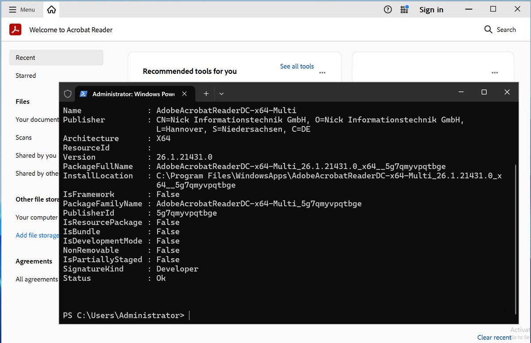Maximize the PowerShell window
Image resolution: width=531 pixels, height=343 pixels.
click(x=484, y=92)
